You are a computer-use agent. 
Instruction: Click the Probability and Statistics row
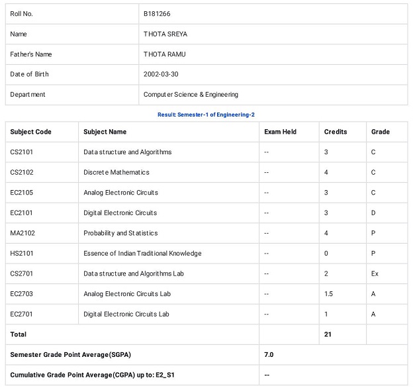(206, 233)
